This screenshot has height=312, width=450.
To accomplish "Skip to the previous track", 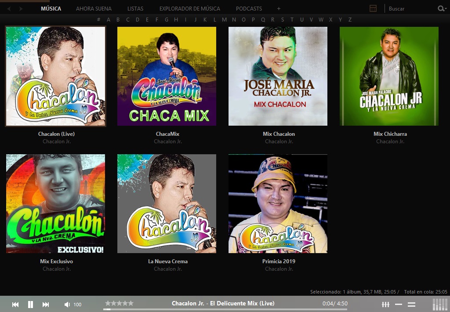I will (x=15, y=304).
